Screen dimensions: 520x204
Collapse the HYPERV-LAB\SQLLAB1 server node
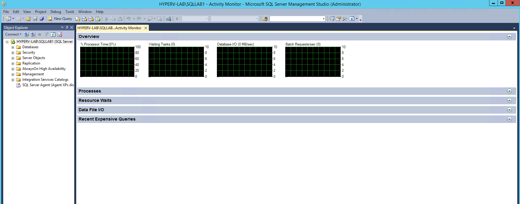point(7,42)
